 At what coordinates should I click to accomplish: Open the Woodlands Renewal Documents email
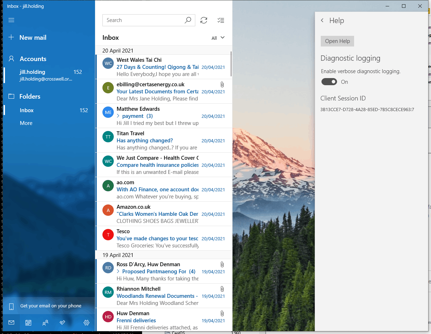point(164,296)
